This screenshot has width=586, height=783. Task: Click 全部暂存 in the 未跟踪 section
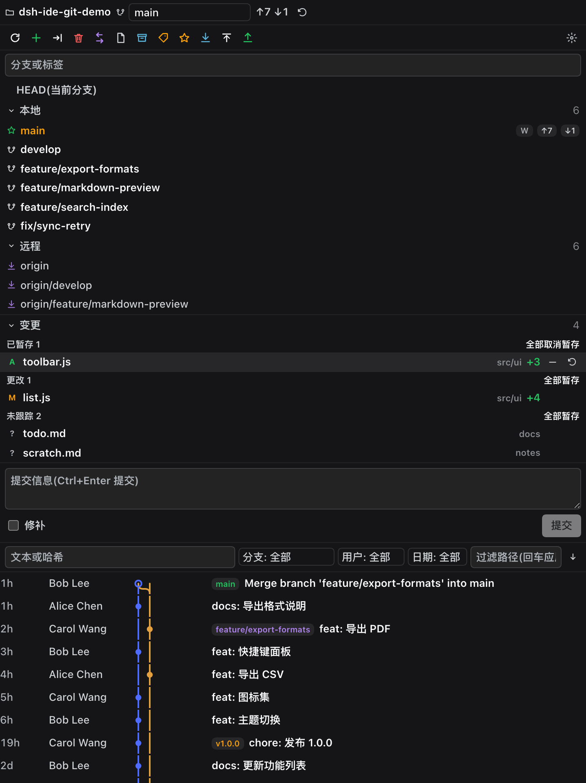pyautogui.click(x=562, y=416)
